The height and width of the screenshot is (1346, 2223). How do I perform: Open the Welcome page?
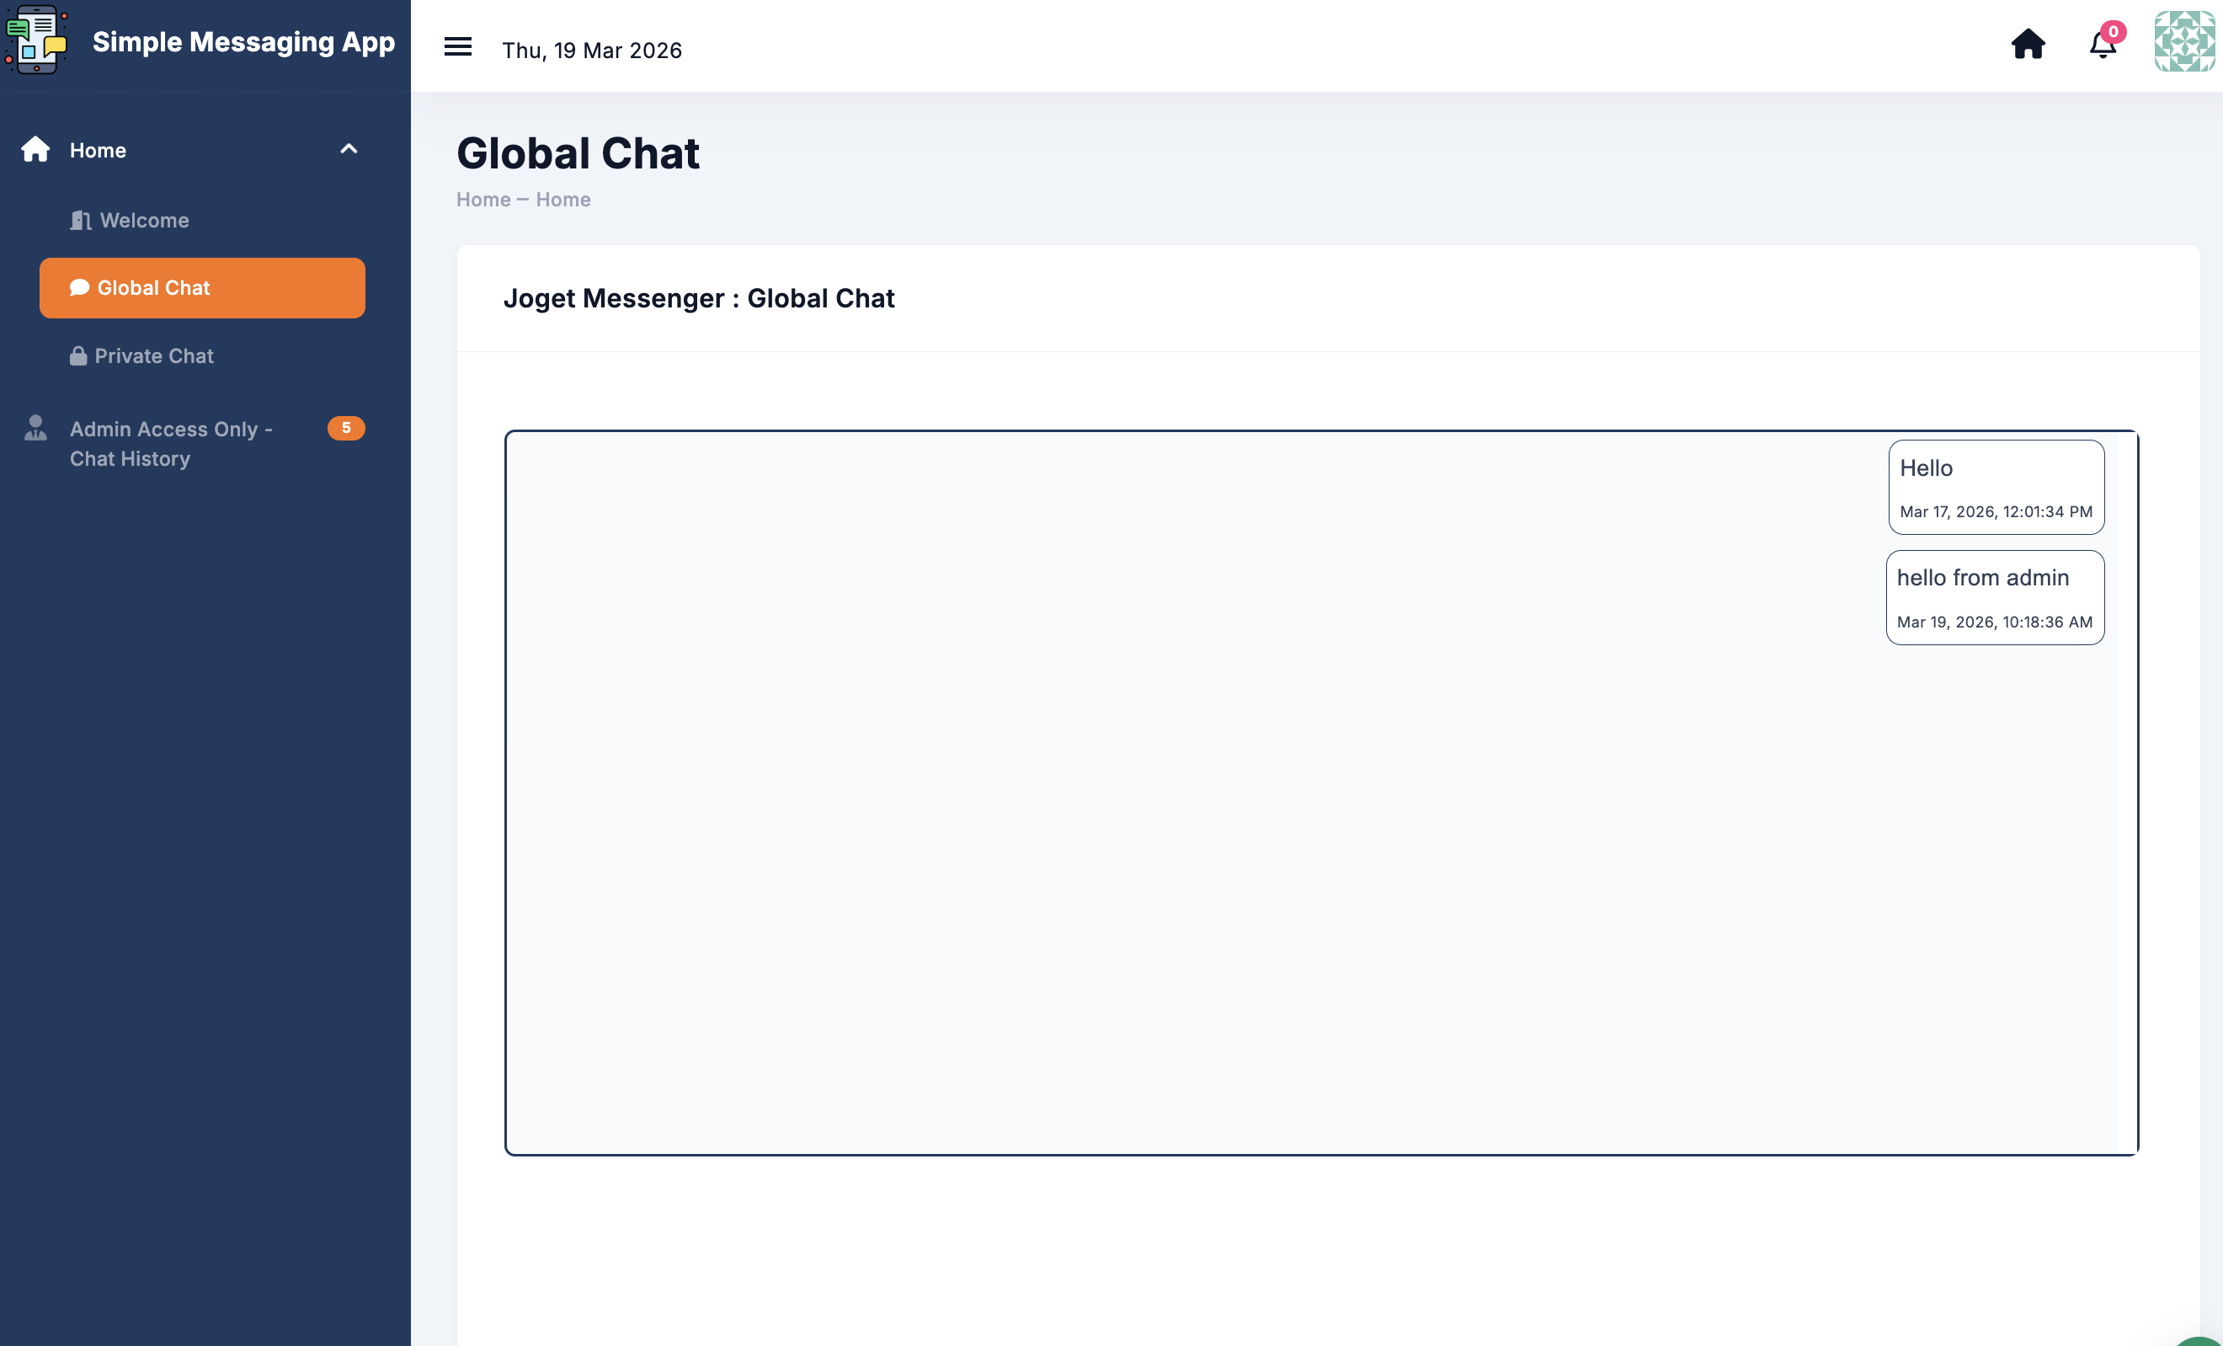pyautogui.click(x=144, y=221)
